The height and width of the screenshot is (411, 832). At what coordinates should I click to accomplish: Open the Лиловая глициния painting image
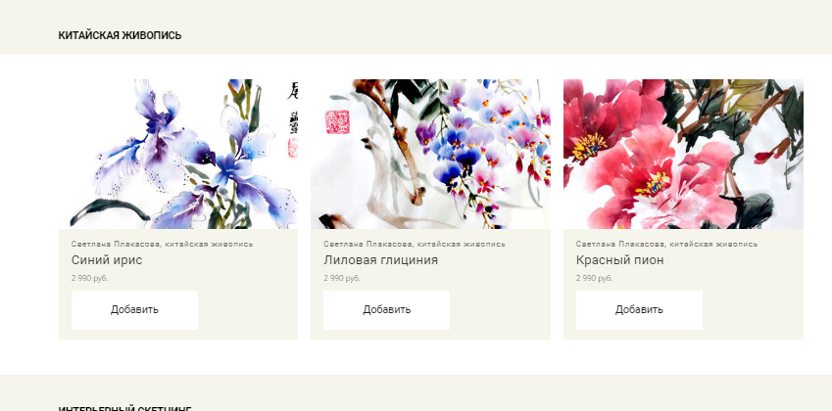point(430,155)
